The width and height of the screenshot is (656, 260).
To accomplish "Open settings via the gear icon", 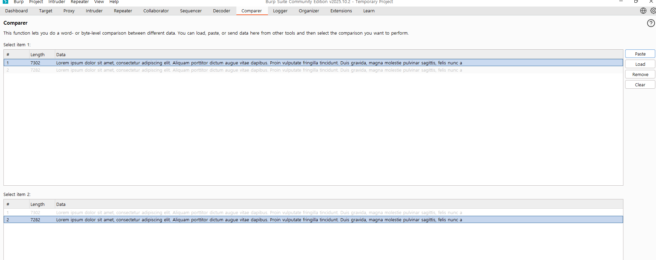I will (653, 11).
